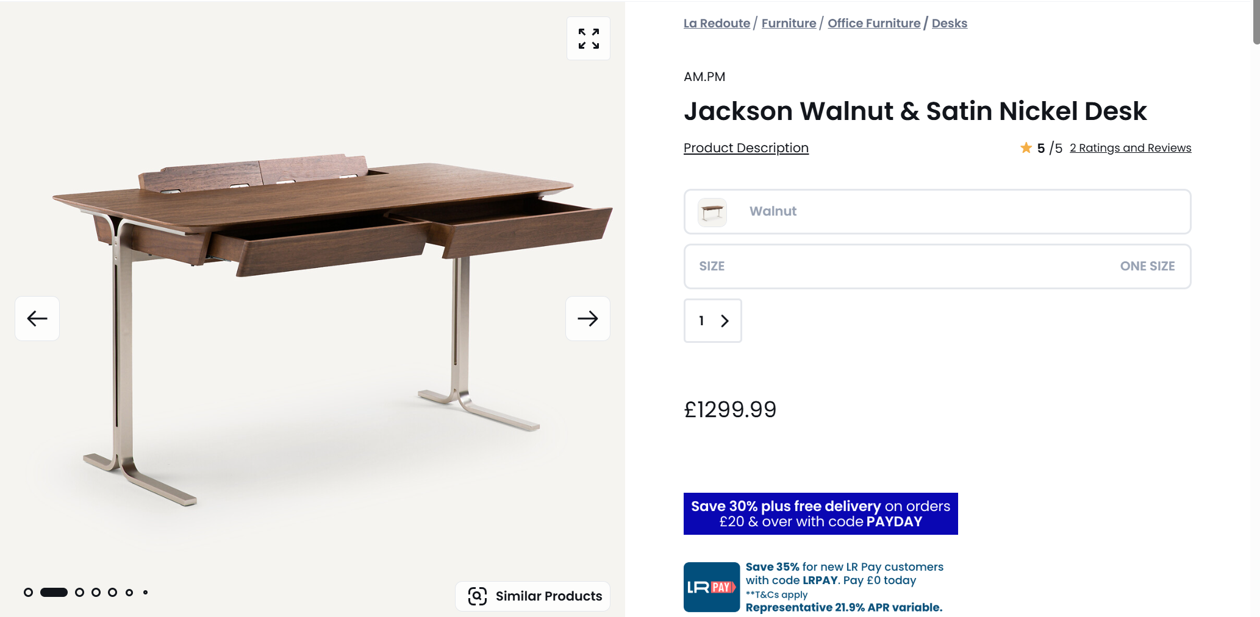Click the LR Pay logo badge
This screenshot has width=1260, height=617.
[x=712, y=587]
